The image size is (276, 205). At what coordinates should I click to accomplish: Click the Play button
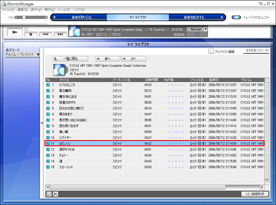15,32
